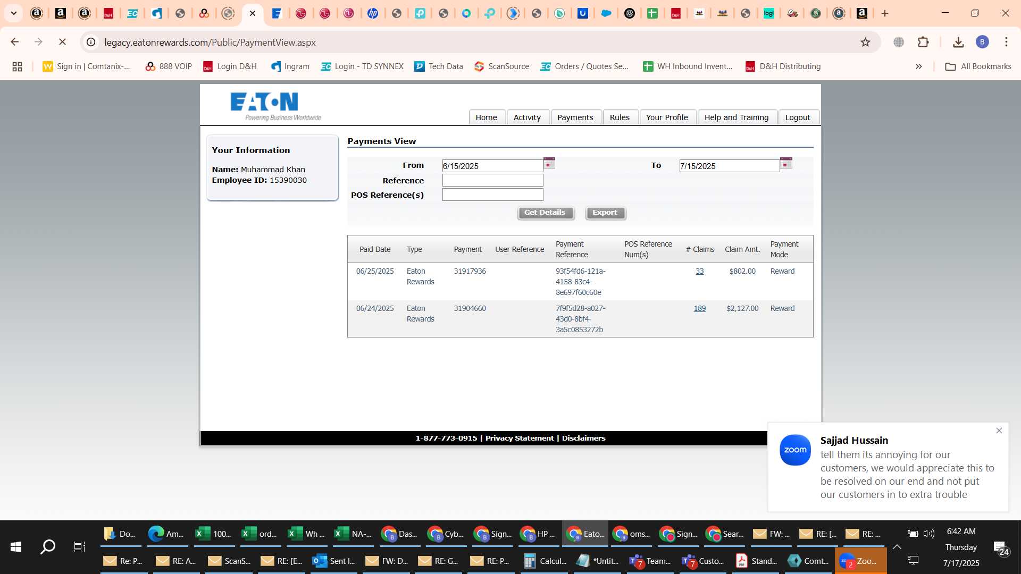Open the Activity tab

click(527, 117)
